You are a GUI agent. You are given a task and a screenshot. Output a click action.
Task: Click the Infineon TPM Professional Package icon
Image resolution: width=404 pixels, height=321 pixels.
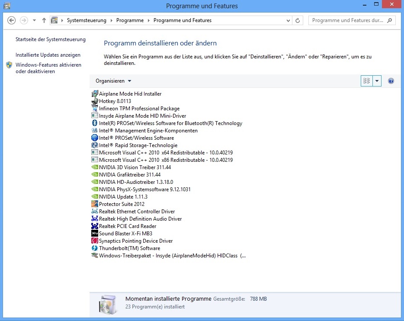(95, 109)
